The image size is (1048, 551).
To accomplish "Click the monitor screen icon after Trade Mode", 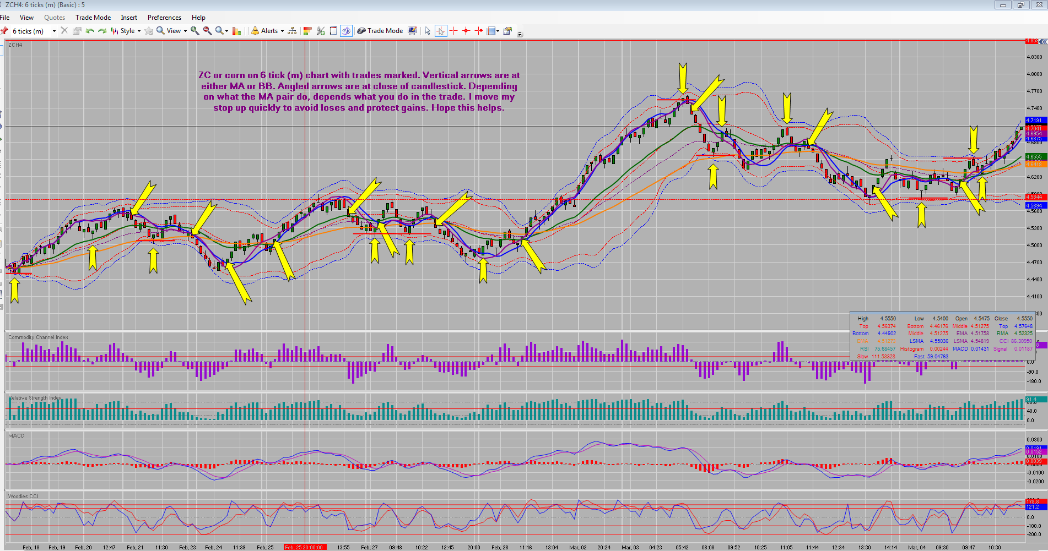I will point(412,31).
